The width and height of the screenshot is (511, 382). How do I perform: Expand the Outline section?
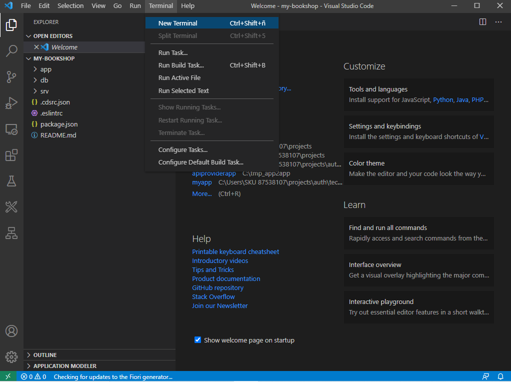(45, 355)
